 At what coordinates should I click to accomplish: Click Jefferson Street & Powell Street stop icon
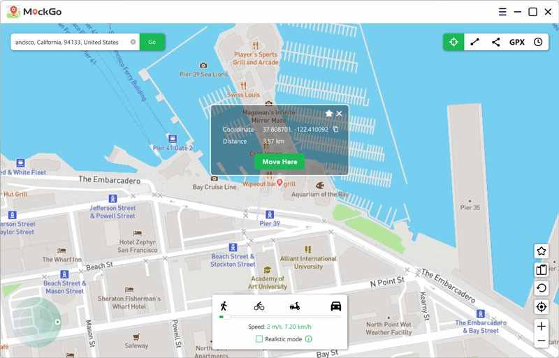[x=112, y=199]
